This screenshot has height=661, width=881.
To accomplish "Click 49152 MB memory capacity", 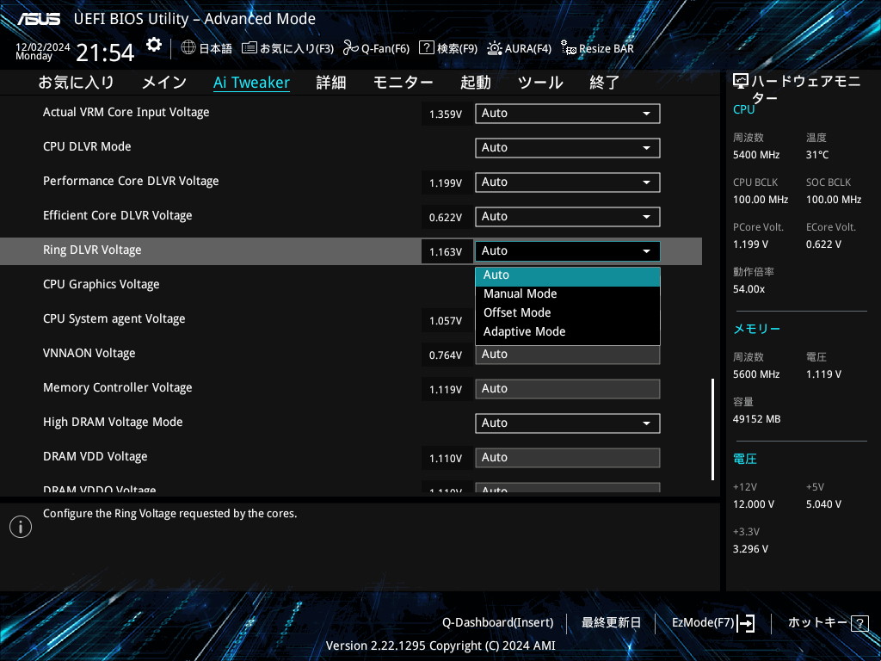I will tap(757, 419).
